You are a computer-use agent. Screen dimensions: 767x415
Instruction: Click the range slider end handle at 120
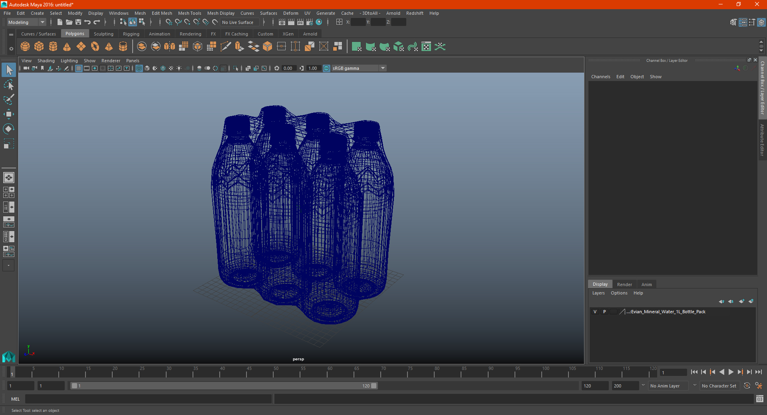[374, 386]
